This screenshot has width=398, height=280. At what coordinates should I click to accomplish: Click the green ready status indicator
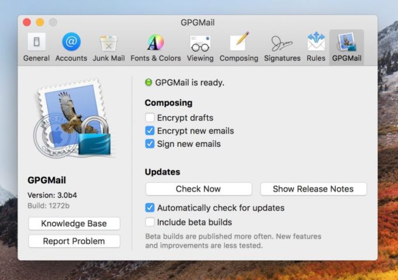click(x=148, y=82)
